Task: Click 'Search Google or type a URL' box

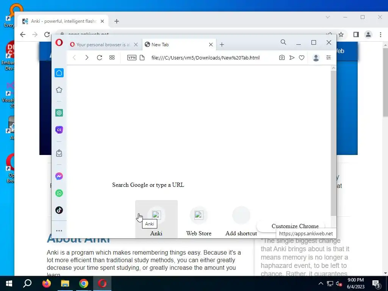Action: click(x=148, y=185)
